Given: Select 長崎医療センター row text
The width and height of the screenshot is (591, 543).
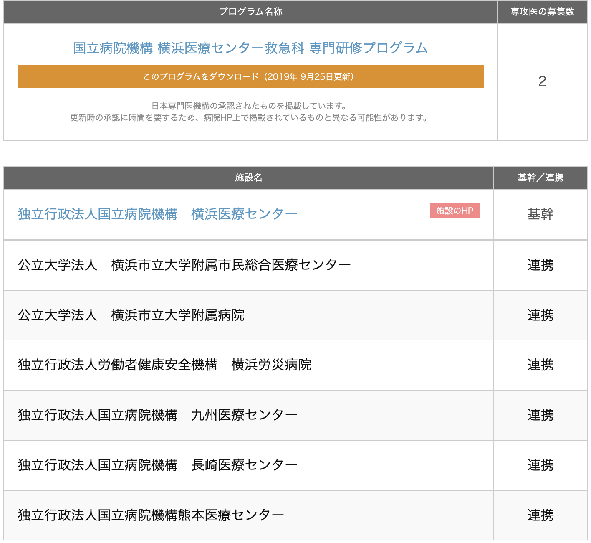Looking at the screenshot, I should click(x=157, y=465).
